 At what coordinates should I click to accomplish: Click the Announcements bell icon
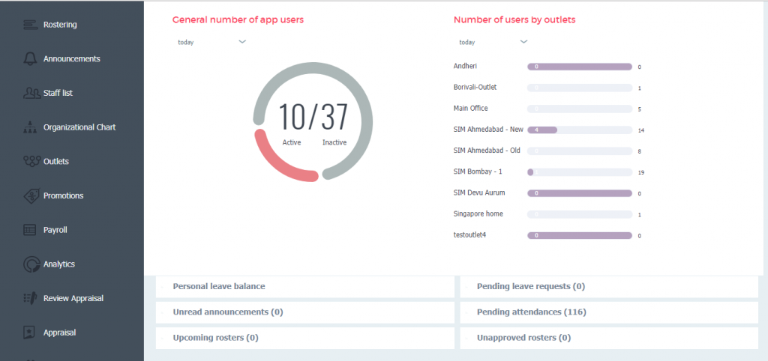pyautogui.click(x=31, y=59)
